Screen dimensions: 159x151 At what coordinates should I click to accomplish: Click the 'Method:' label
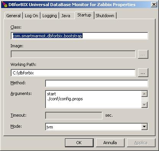18,83
